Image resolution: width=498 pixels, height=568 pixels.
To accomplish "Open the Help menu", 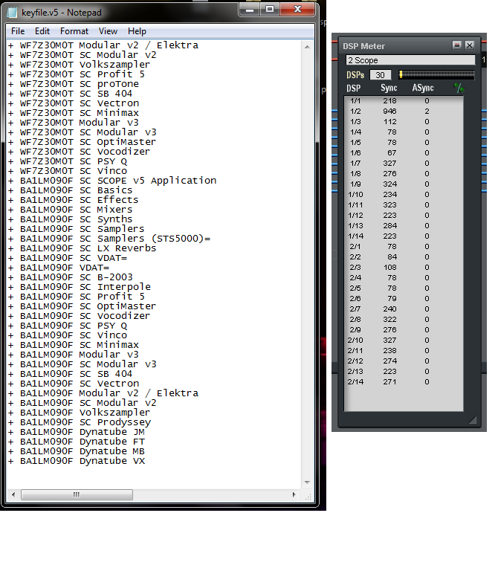I will [x=137, y=31].
